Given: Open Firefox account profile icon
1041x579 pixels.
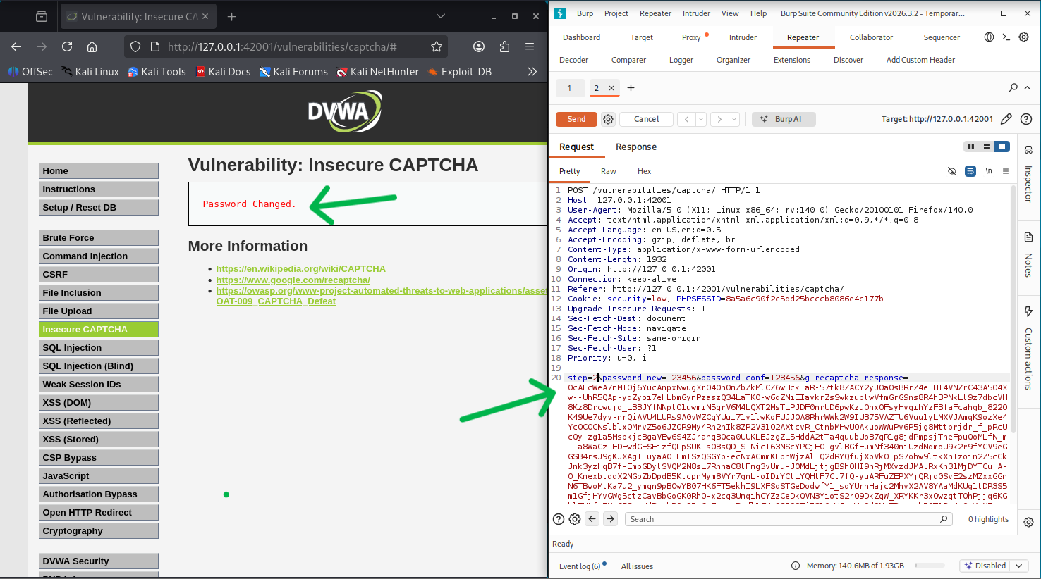Looking at the screenshot, I should [x=479, y=46].
